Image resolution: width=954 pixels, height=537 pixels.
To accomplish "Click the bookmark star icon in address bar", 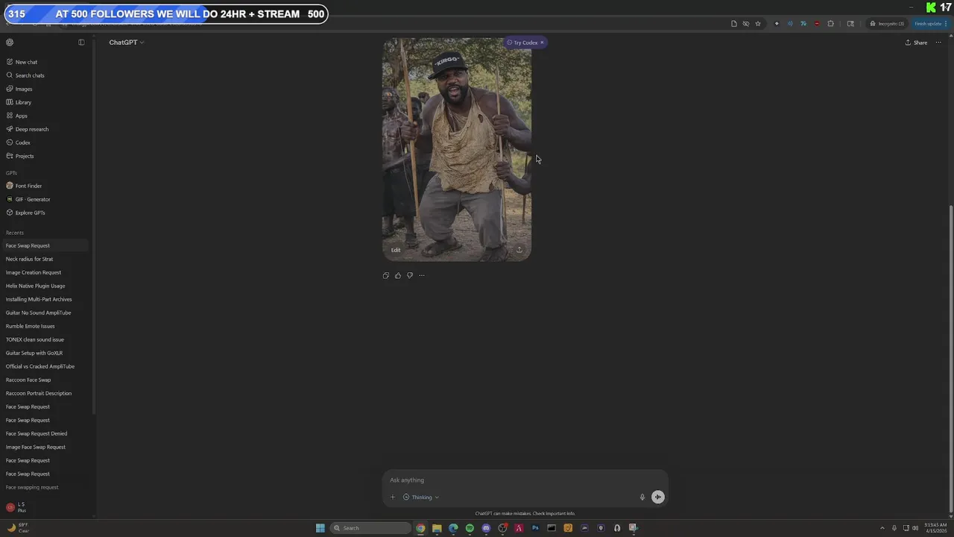I will pos(758,24).
